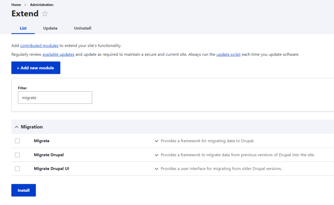The width and height of the screenshot is (334, 205).
Task: Expand the Migrate Drupal description arrow
Action: pos(156,155)
